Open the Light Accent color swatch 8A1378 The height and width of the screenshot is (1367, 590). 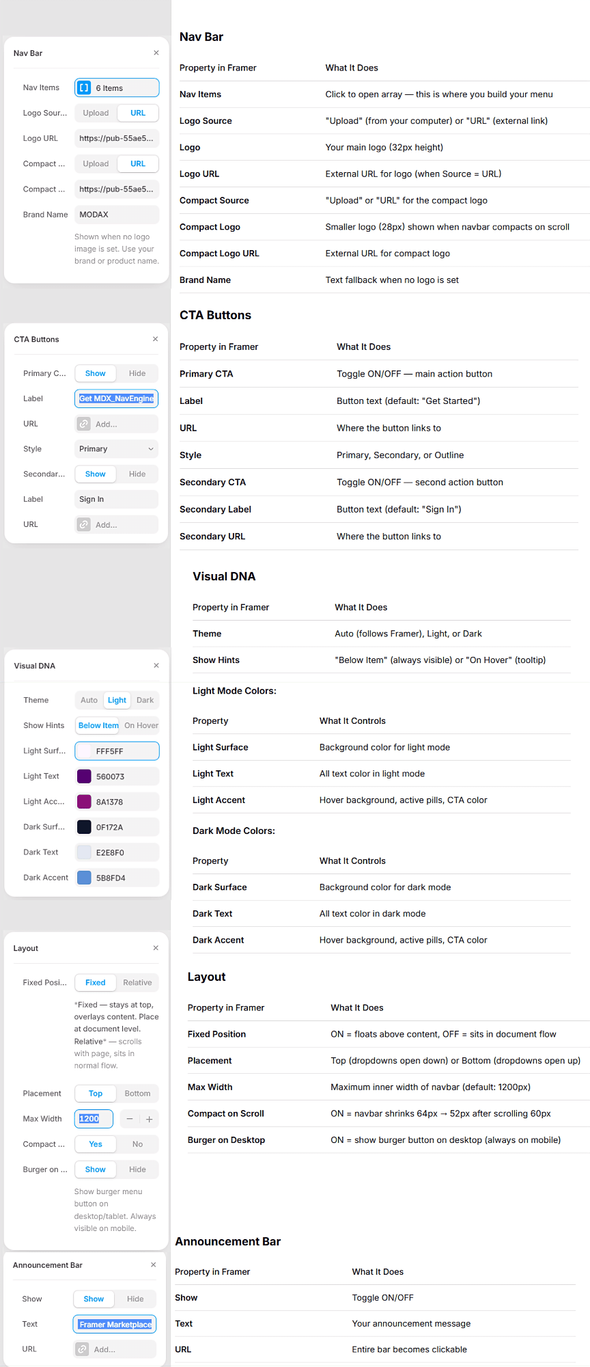point(84,802)
